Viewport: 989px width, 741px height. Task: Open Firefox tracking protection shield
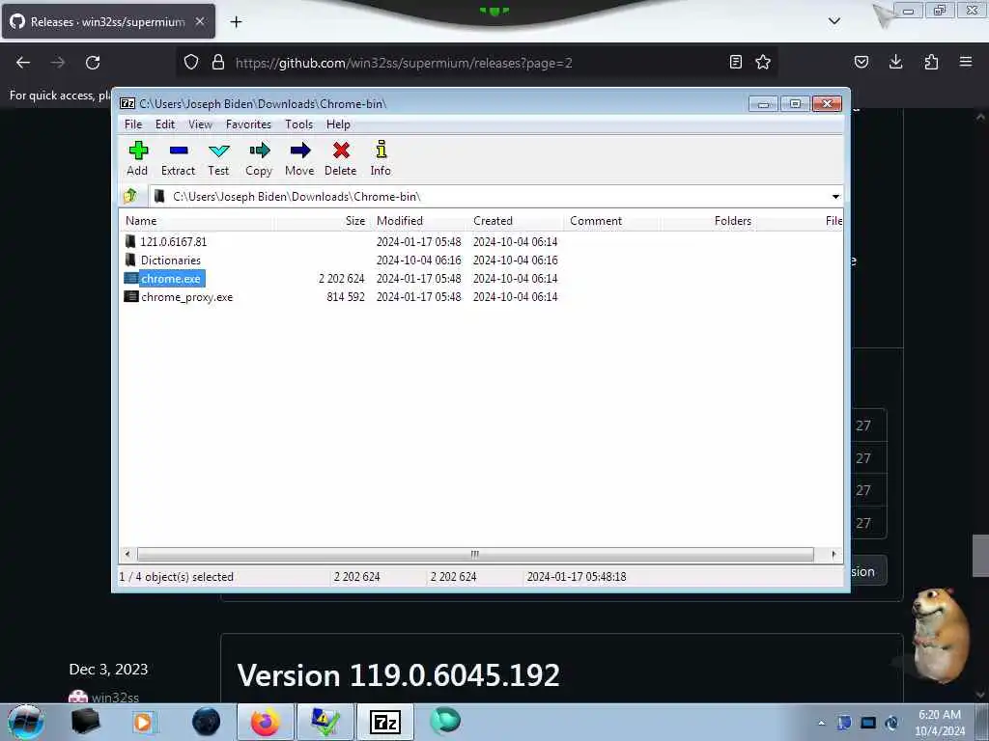click(191, 62)
